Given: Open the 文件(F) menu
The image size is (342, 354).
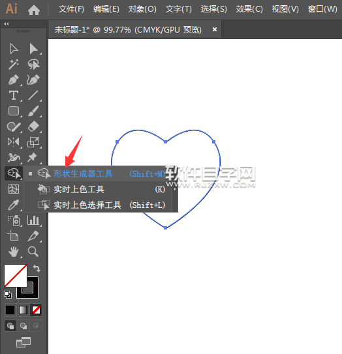Looking at the screenshot, I should point(71,9).
